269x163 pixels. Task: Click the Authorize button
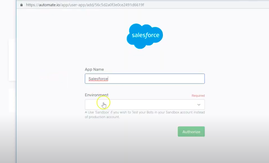pos(191,132)
